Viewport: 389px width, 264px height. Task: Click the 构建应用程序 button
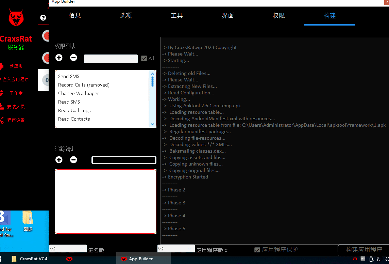click(364, 250)
